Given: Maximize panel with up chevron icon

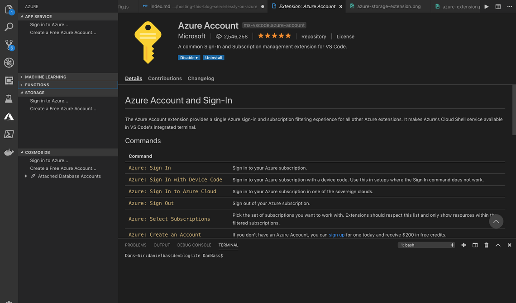Looking at the screenshot, I should pos(498,245).
